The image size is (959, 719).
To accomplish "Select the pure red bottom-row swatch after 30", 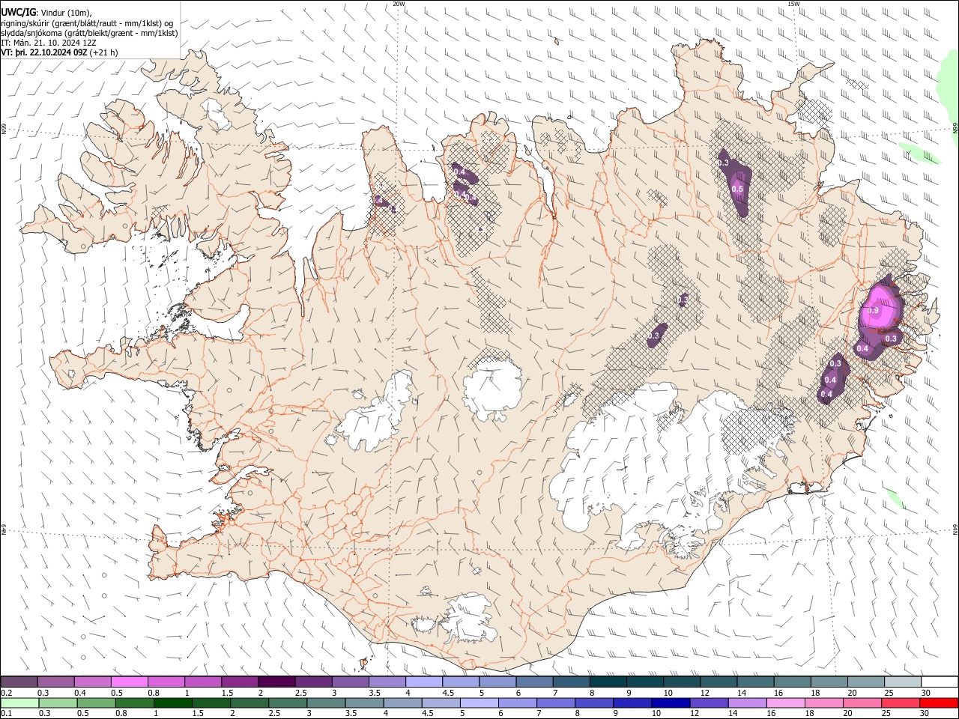I will click(940, 703).
